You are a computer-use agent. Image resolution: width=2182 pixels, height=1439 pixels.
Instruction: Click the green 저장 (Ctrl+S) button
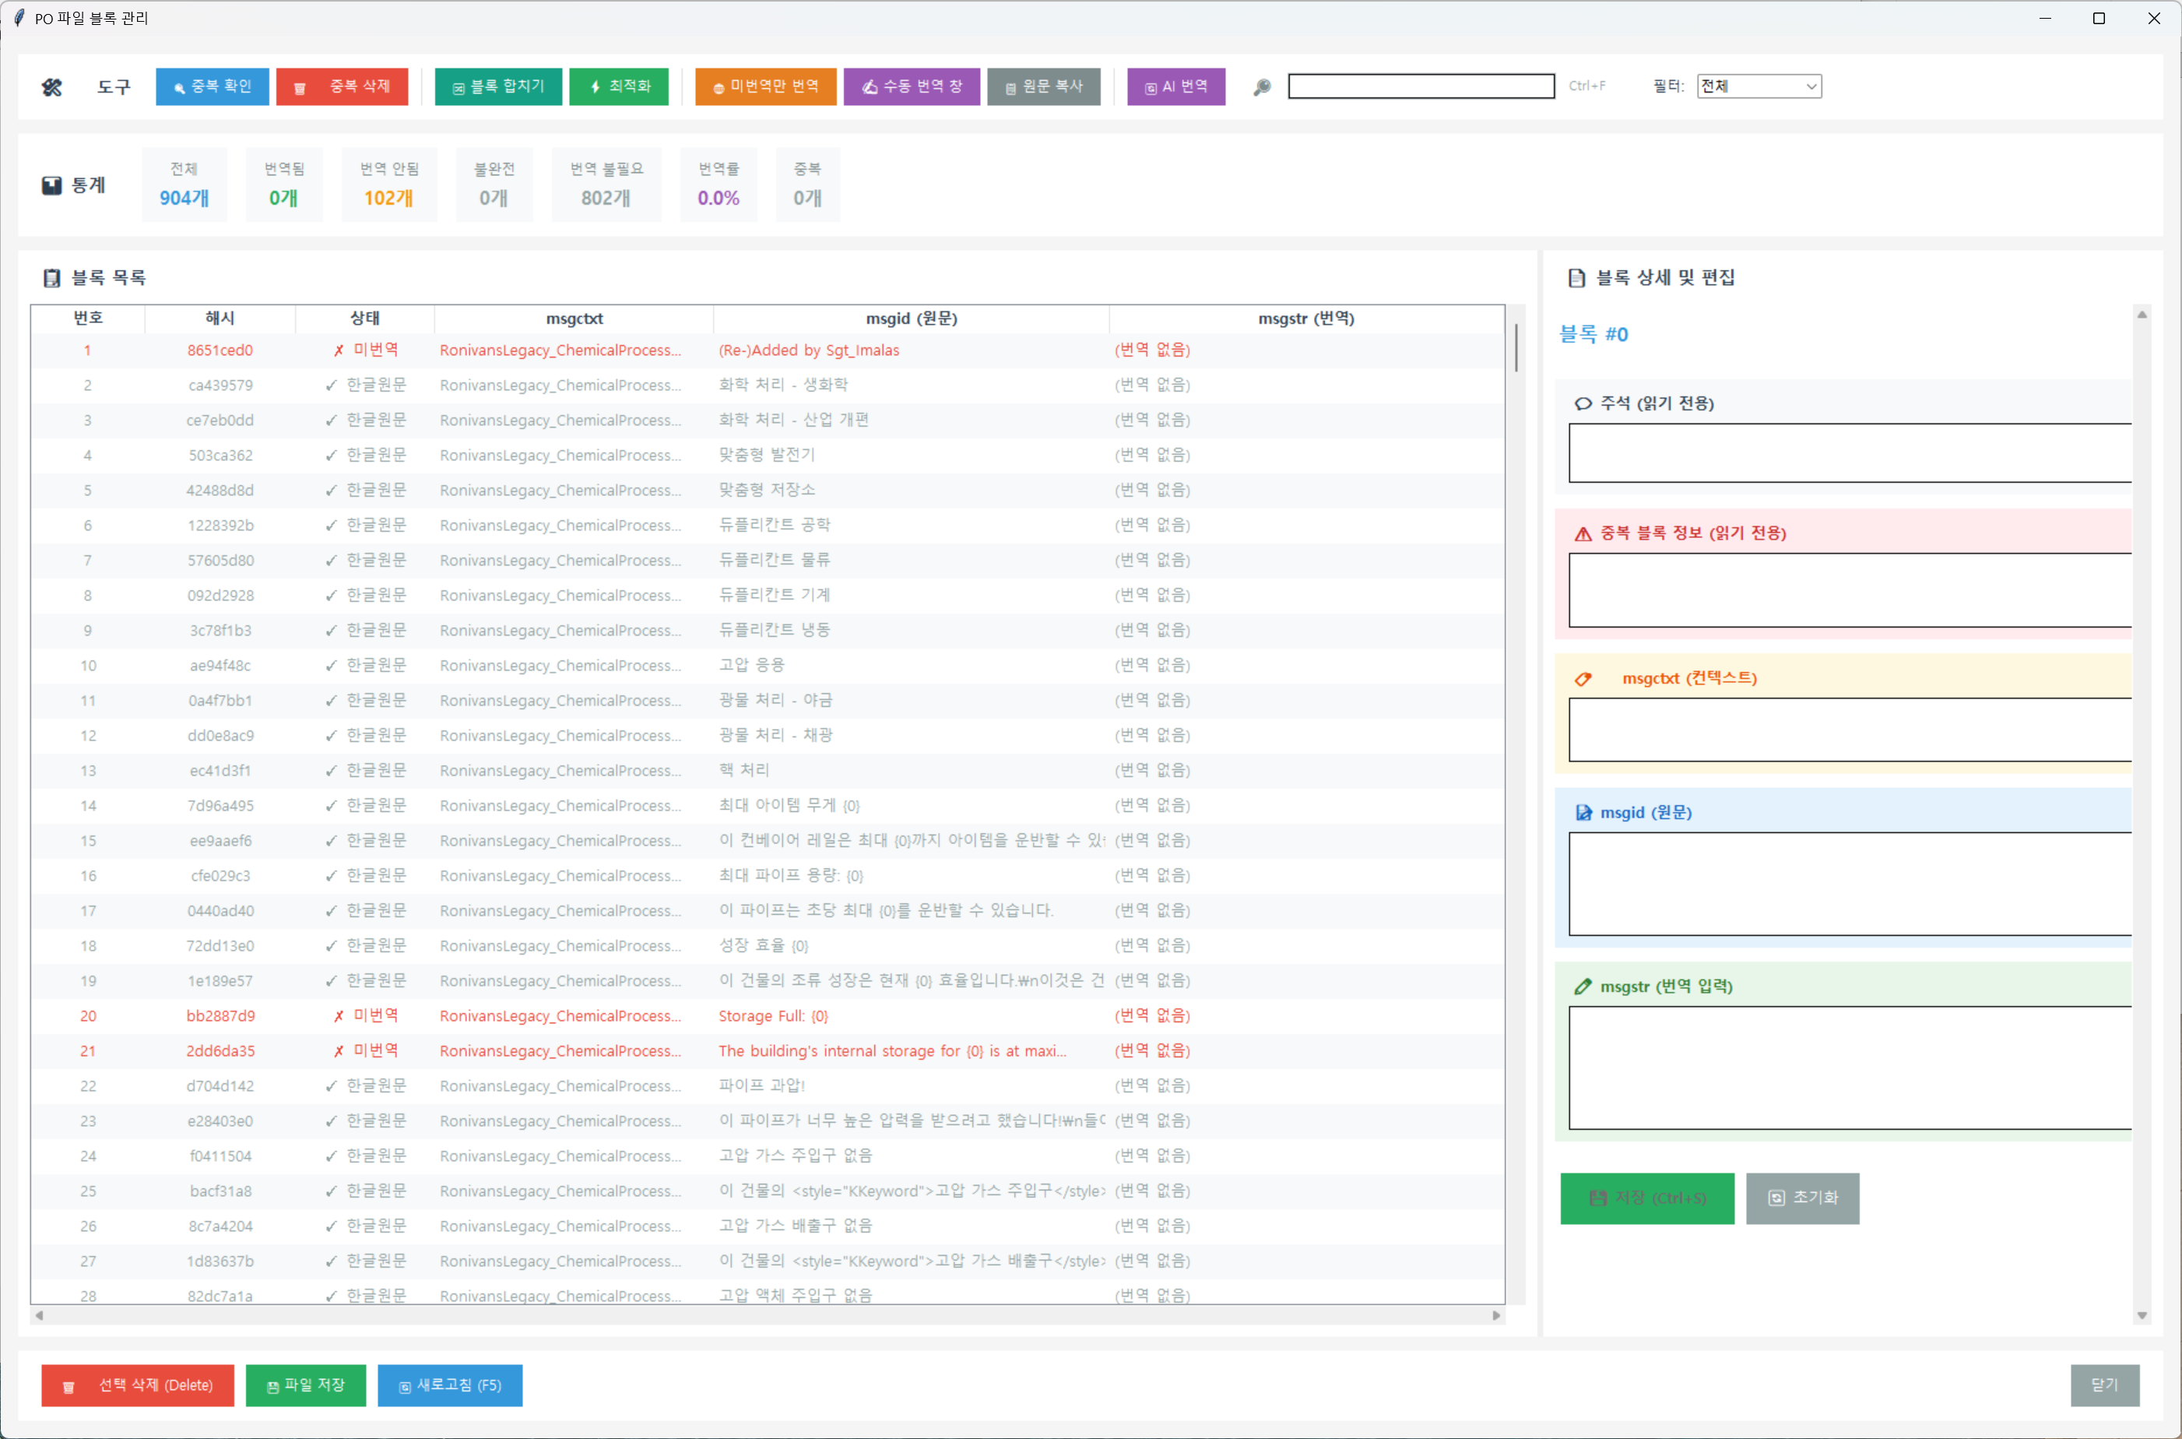pos(1647,1198)
